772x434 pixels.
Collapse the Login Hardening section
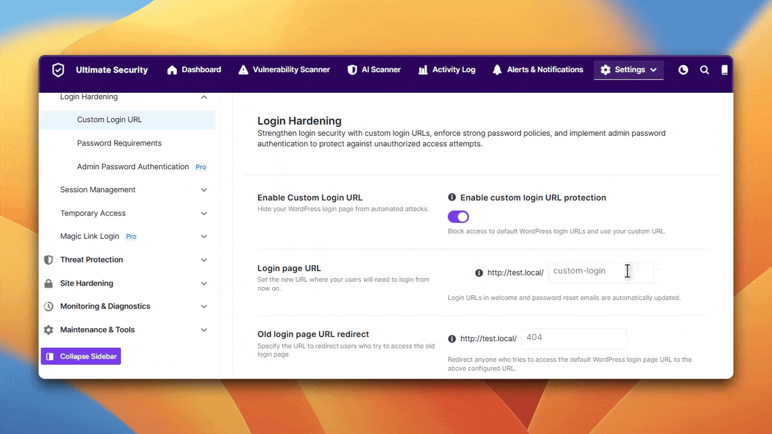204,97
